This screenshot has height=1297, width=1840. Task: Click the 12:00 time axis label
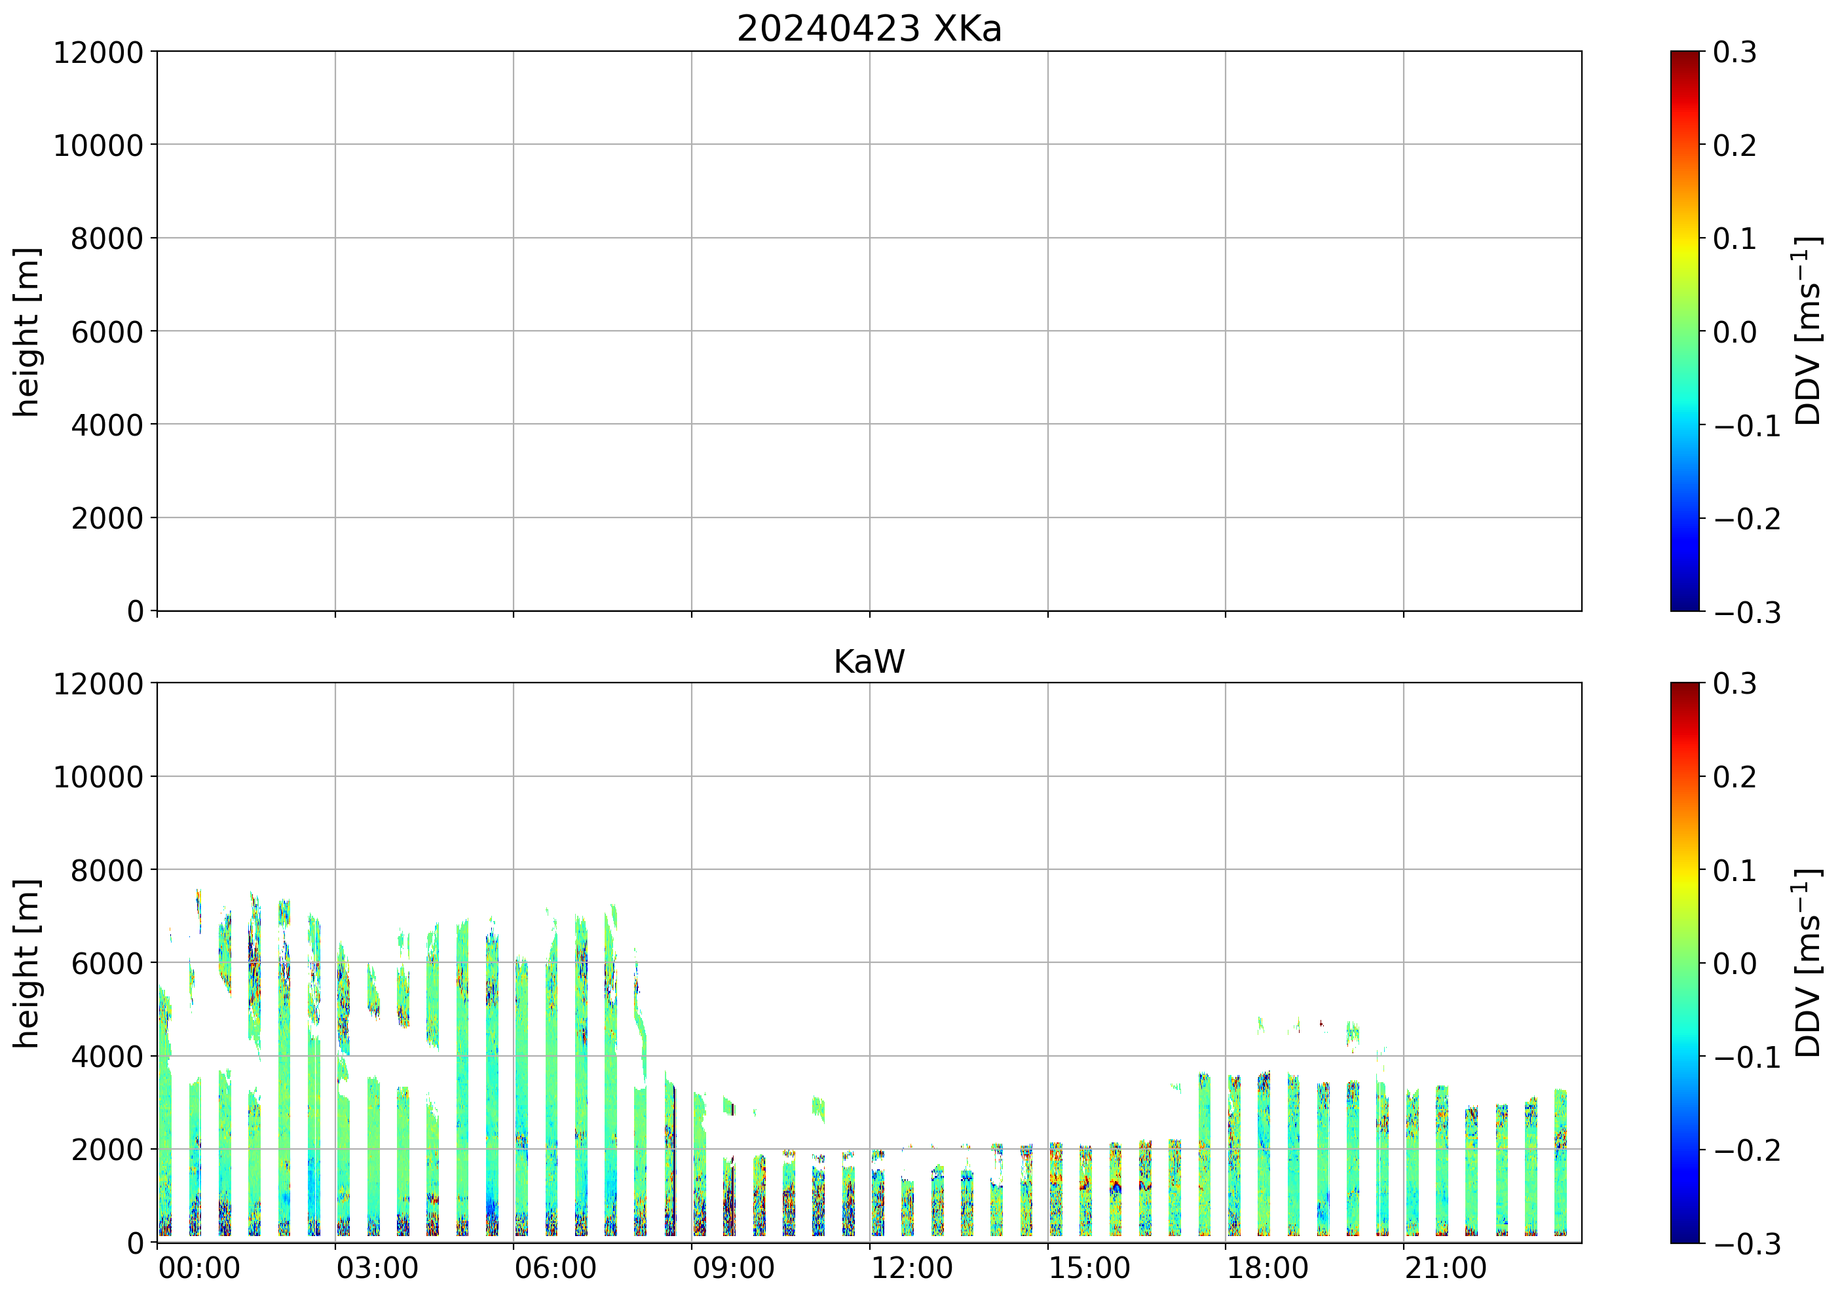point(911,1269)
